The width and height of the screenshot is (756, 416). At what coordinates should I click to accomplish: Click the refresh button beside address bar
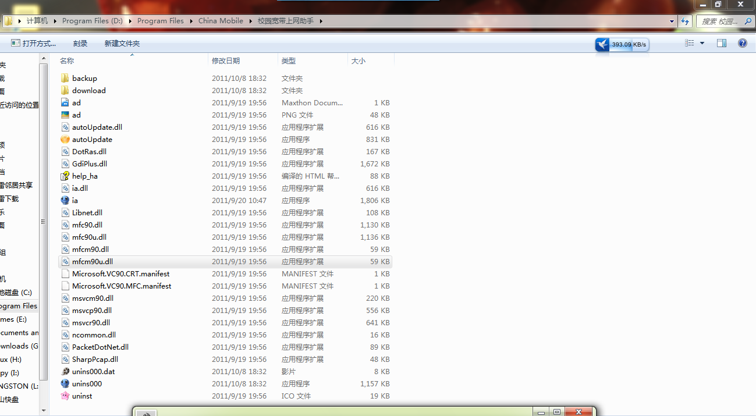coord(685,21)
